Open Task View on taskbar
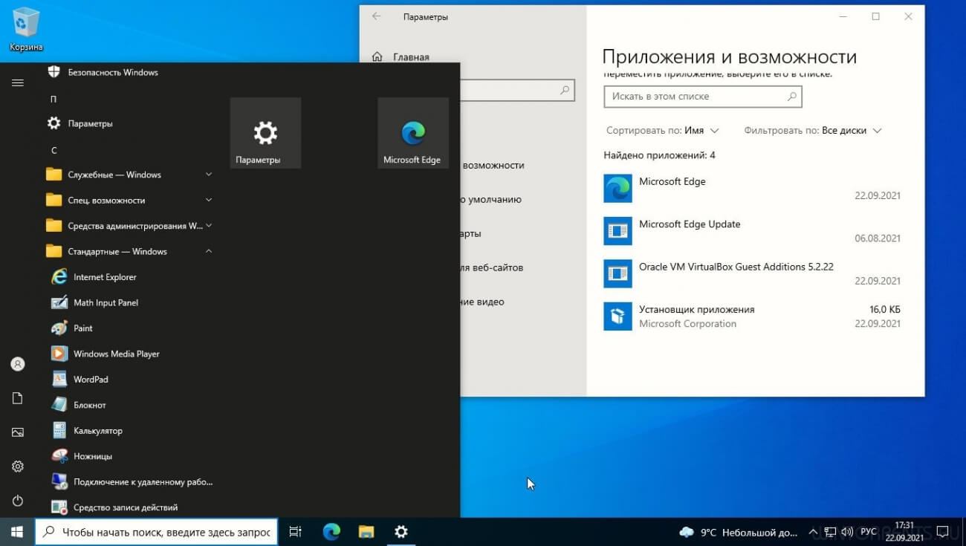The width and height of the screenshot is (966, 546). pyautogui.click(x=295, y=532)
